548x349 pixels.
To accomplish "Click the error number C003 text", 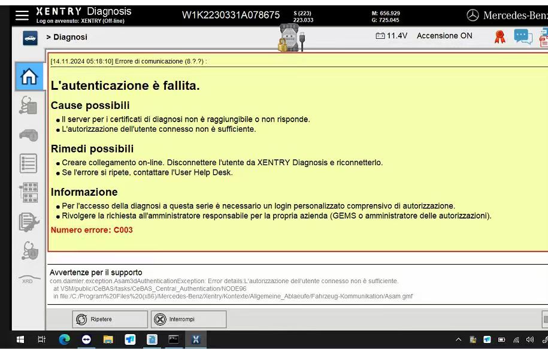I will [92, 230].
